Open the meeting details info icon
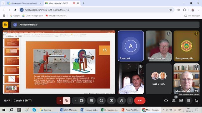 click(166, 101)
